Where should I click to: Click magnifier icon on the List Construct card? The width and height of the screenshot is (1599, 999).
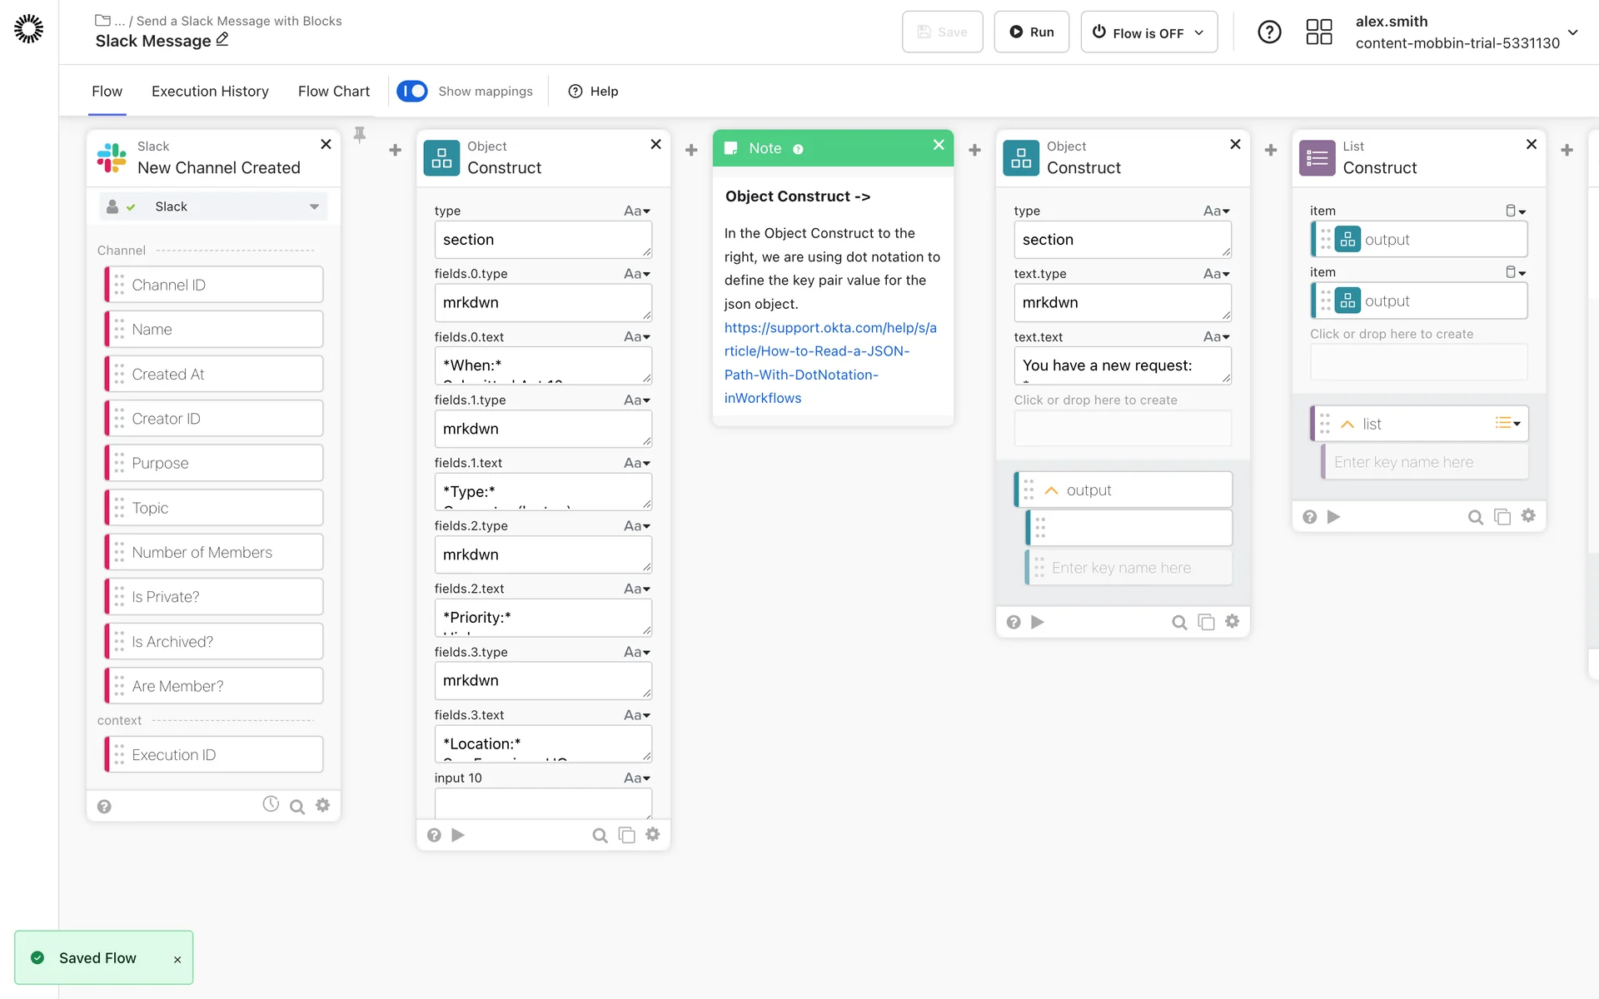tap(1475, 517)
